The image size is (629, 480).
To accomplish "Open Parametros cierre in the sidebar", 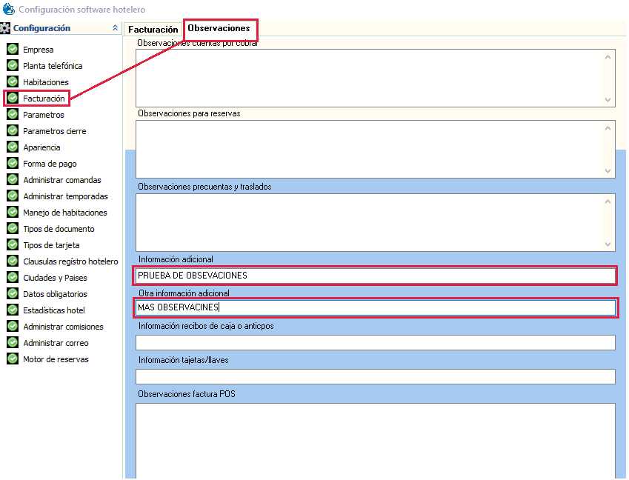I will [54, 131].
